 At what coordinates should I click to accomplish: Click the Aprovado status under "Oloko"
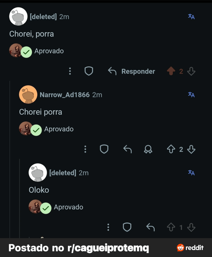(68, 207)
